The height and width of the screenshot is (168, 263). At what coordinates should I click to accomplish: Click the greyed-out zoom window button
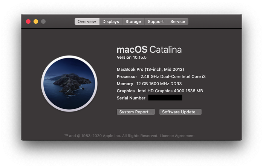click(x=43, y=21)
